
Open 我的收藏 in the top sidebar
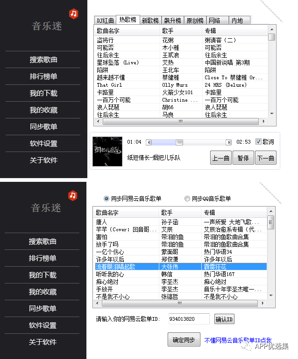(43, 110)
